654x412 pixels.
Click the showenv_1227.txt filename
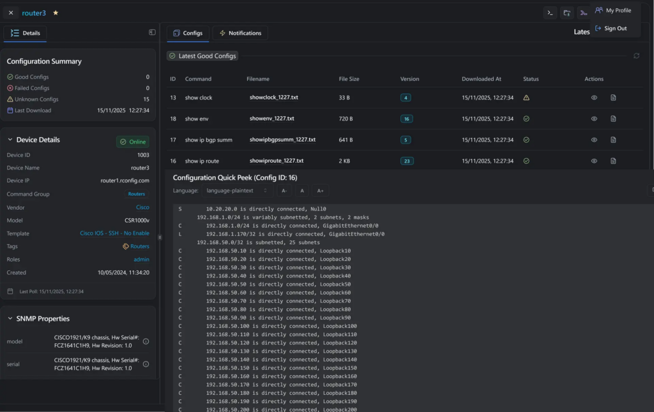point(272,119)
